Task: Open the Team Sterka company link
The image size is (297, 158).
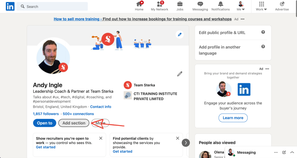Action: click(x=144, y=85)
